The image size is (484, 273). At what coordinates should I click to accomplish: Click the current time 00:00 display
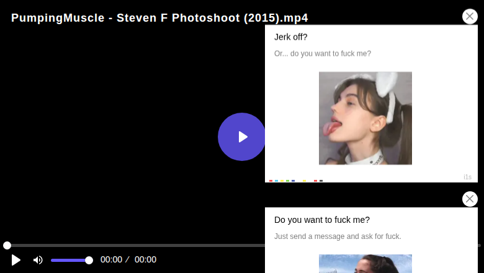111,260
